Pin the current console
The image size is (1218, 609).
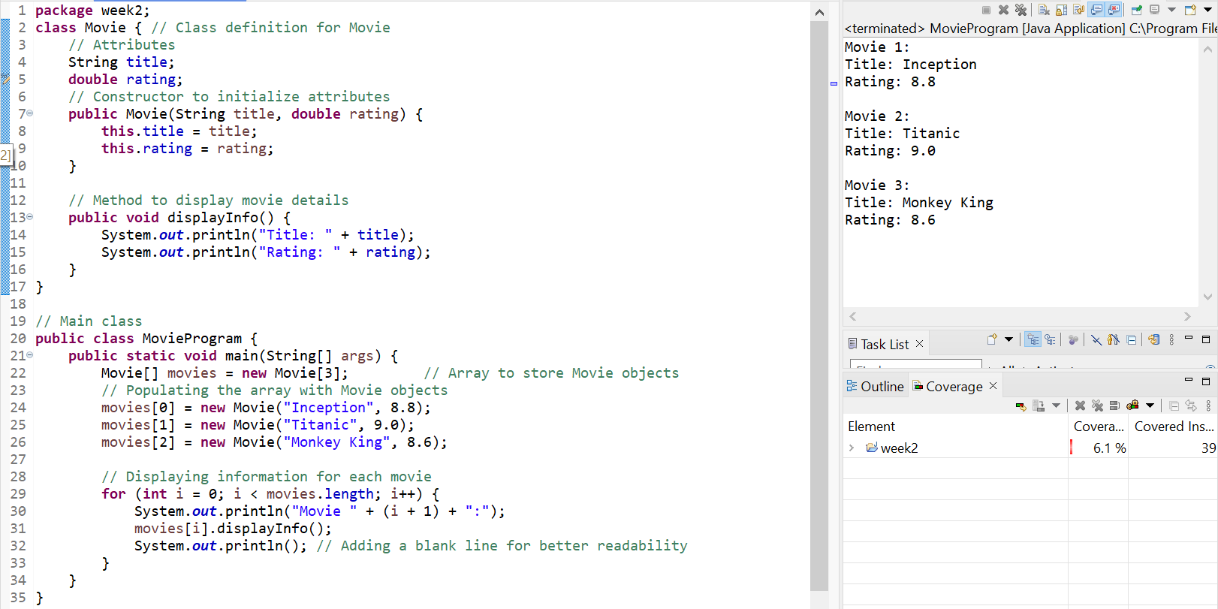(1137, 10)
